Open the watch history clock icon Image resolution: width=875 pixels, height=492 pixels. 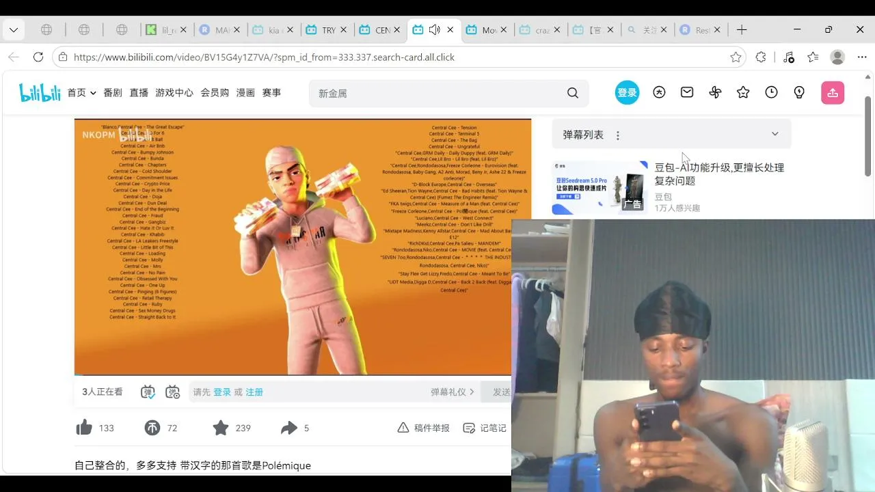[x=771, y=92]
